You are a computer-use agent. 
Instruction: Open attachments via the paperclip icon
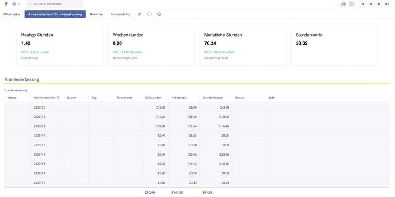(x=139, y=14)
